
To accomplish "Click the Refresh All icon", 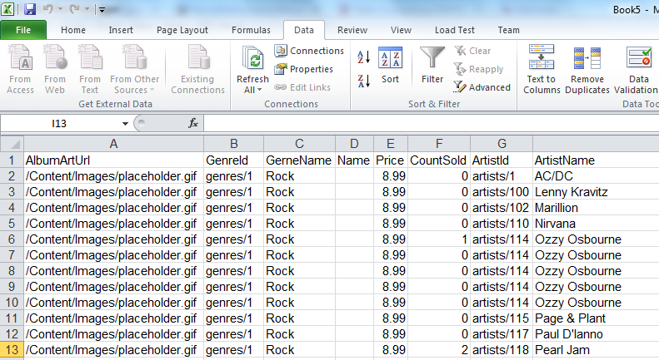I will pyautogui.click(x=252, y=59).
